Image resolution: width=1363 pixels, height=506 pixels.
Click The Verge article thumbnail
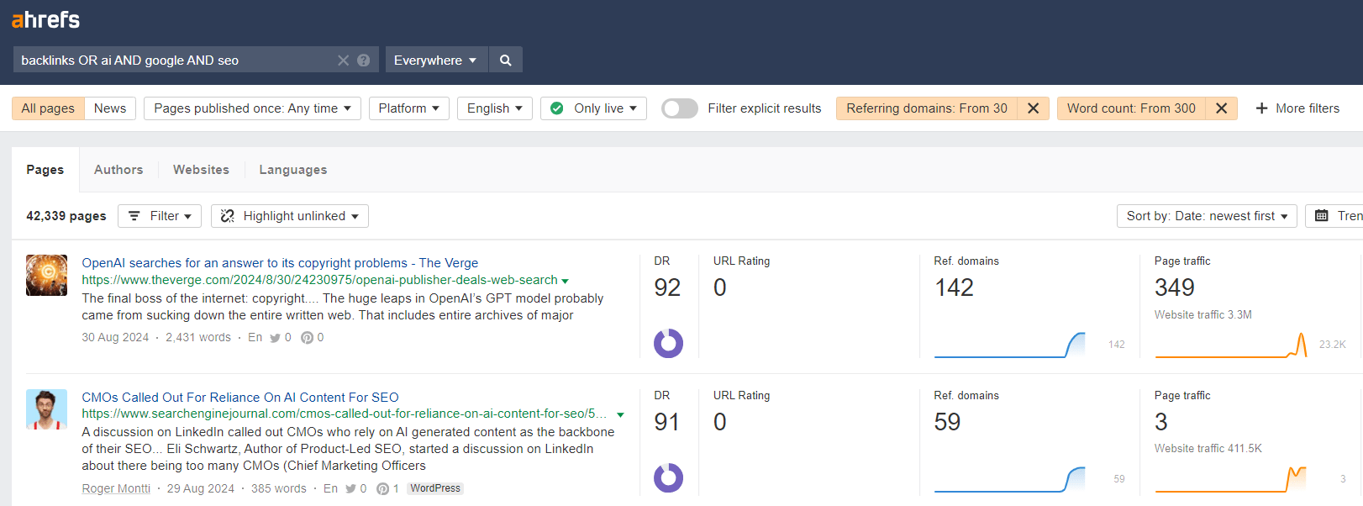coord(46,275)
